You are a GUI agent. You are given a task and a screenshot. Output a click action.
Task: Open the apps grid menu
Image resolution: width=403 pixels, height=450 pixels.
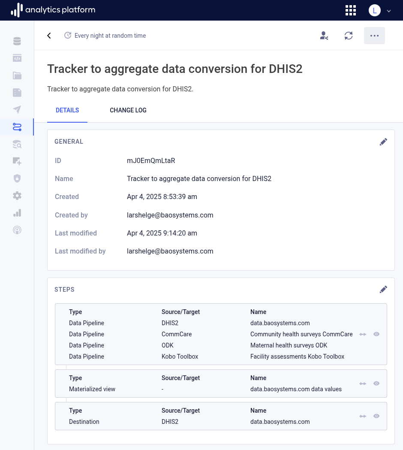coord(351,10)
